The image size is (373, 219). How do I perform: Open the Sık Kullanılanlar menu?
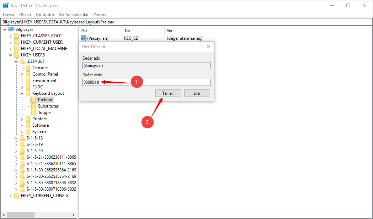tap(74, 15)
